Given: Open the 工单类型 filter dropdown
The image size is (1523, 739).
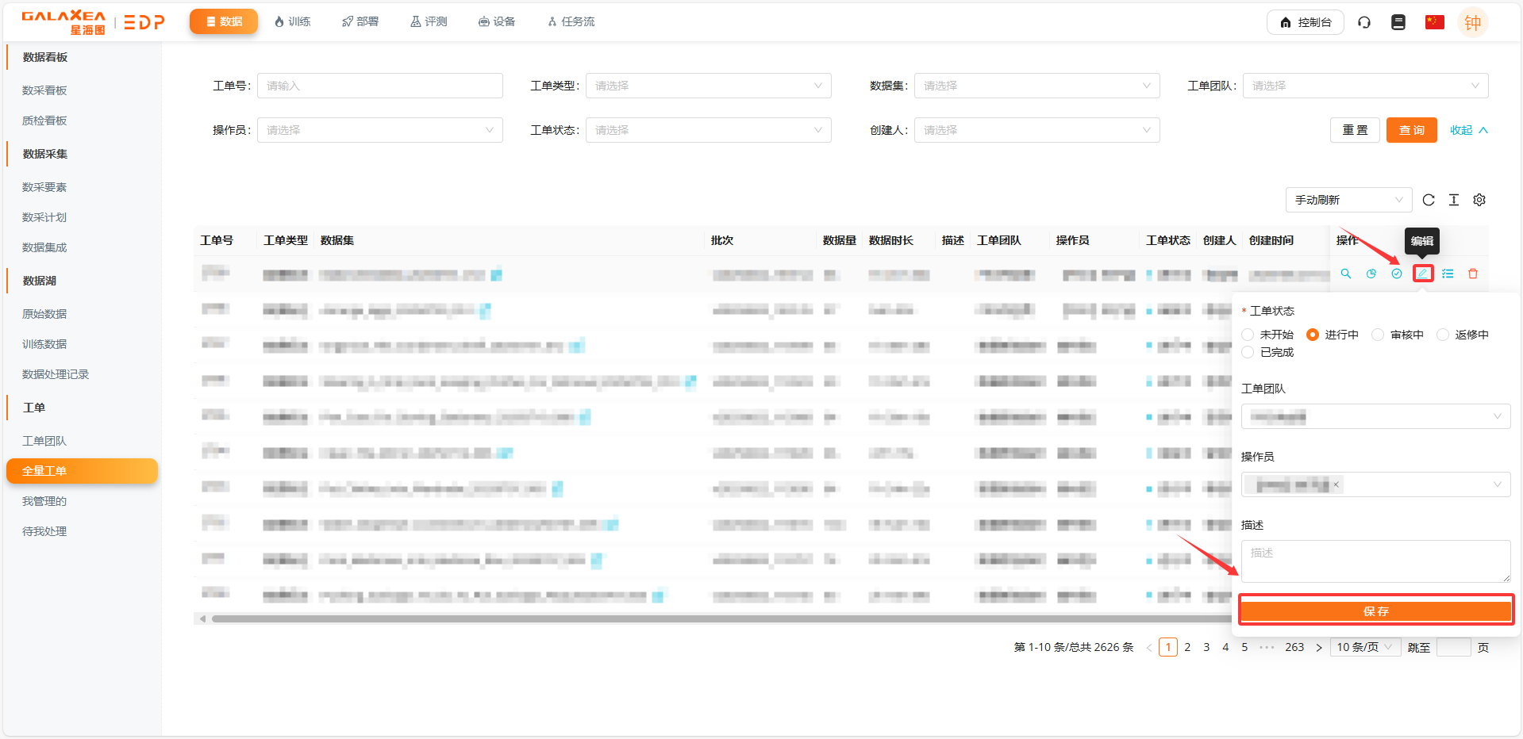Looking at the screenshot, I should coord(708,86).
